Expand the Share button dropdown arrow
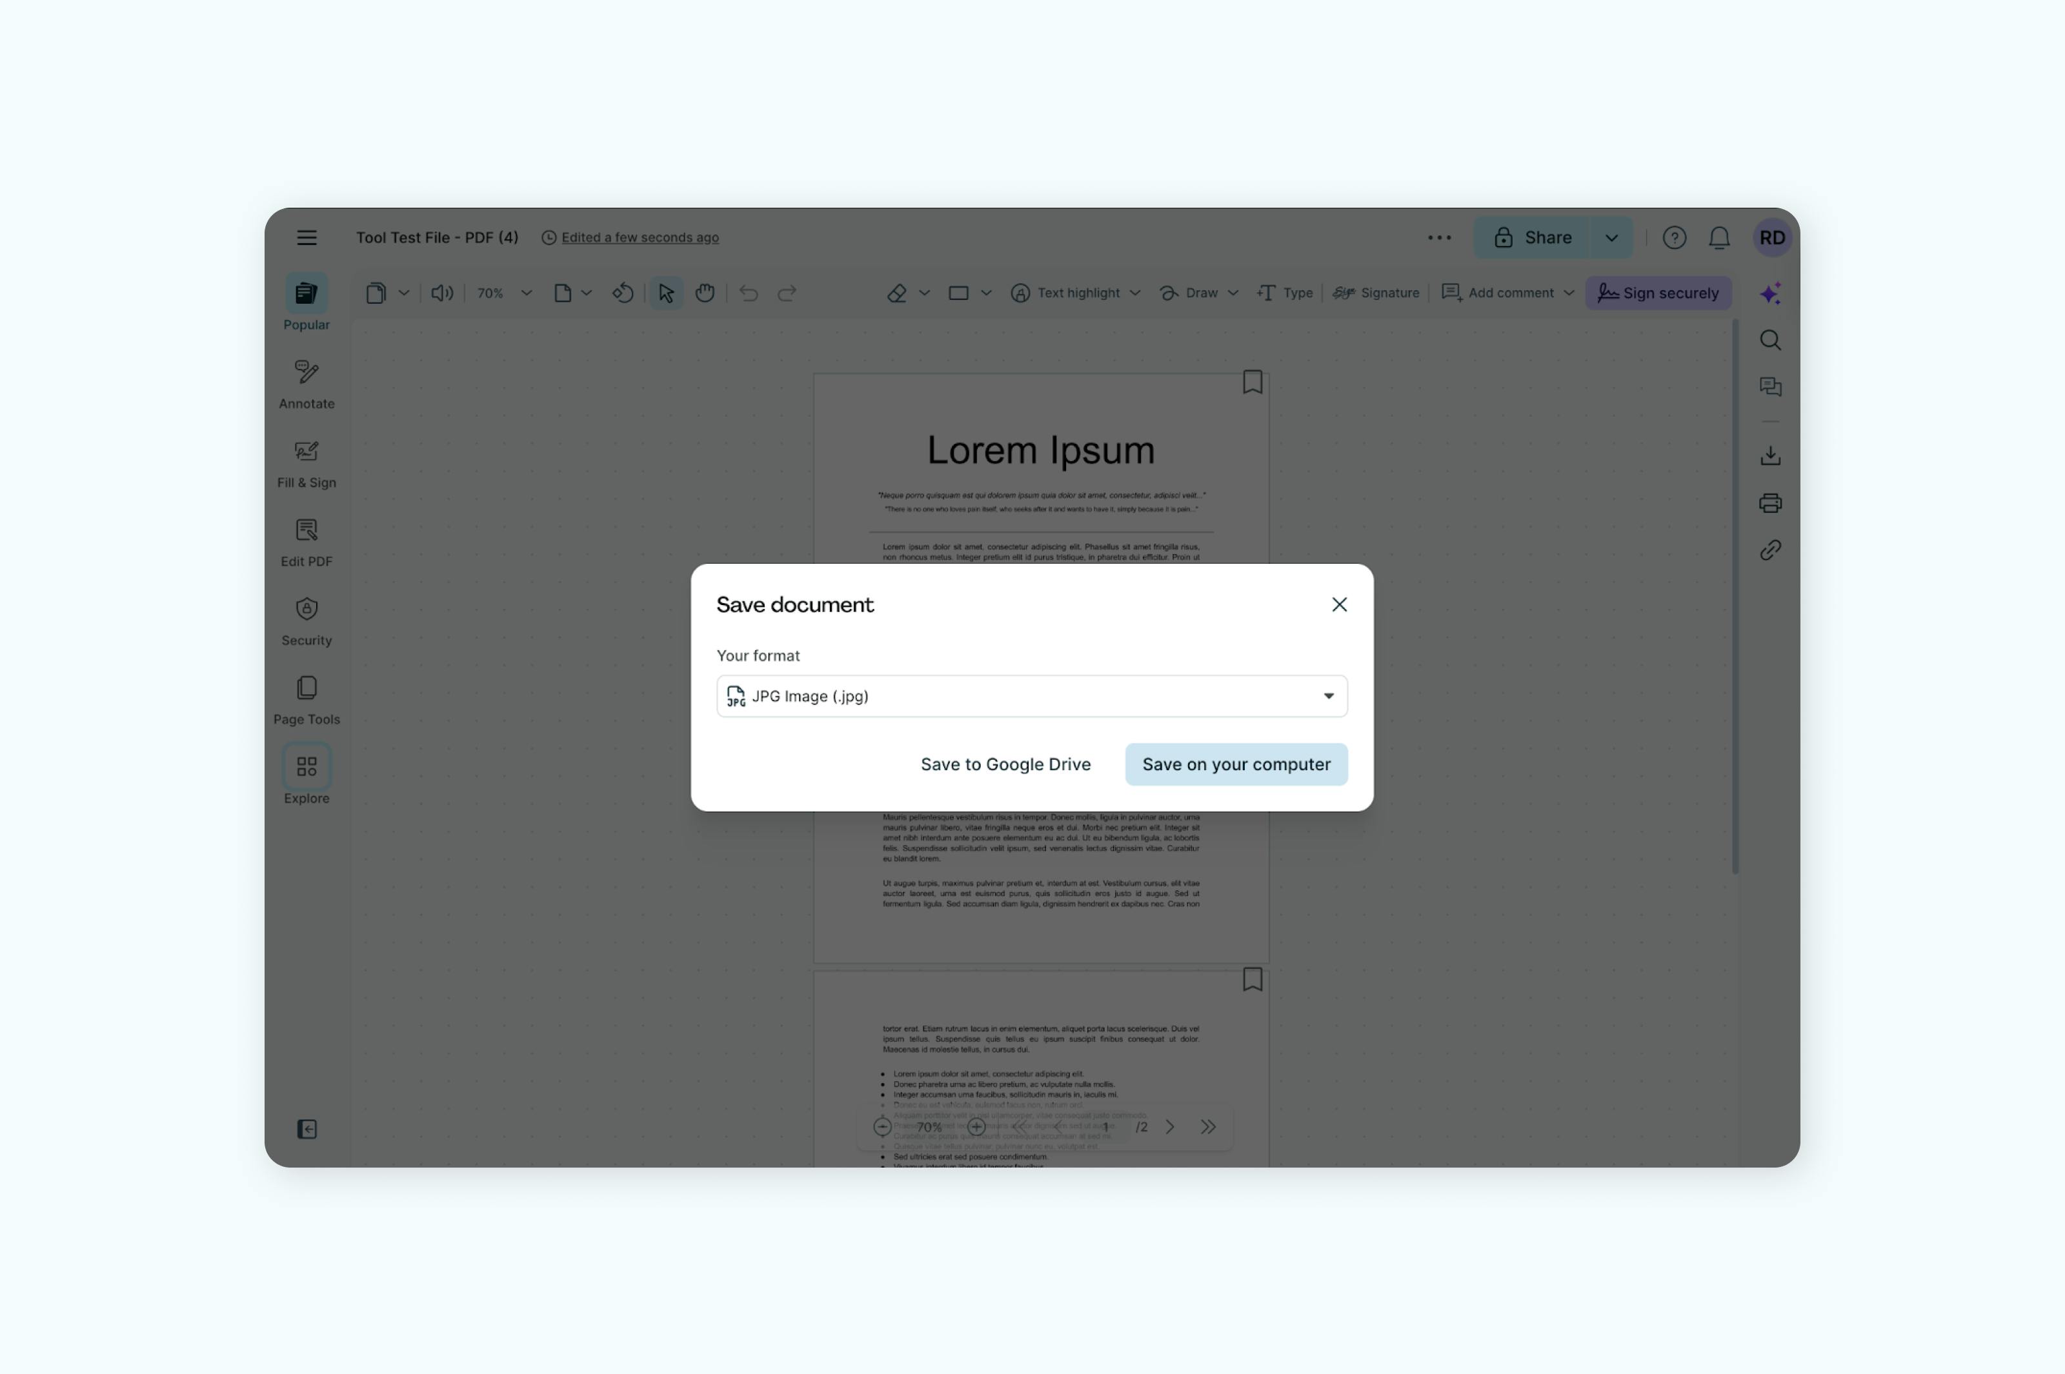This screenshot has height=1374, width=2065. pos(1611,237)
